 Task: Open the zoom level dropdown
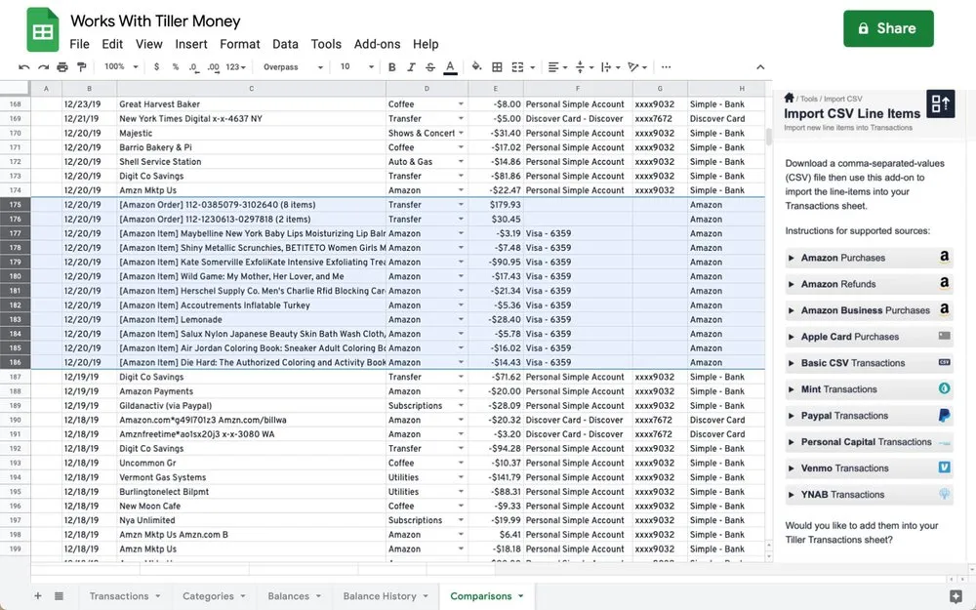pos(121,66)
